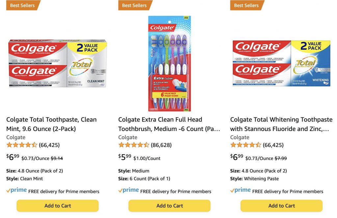Click Best Sellers badge on Whitening toothpaste
The width and height of the screenshot is (337, 218).
coord(246,5)
